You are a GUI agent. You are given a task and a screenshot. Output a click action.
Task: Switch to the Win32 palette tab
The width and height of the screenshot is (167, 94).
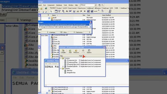click(x=64, y=8)
